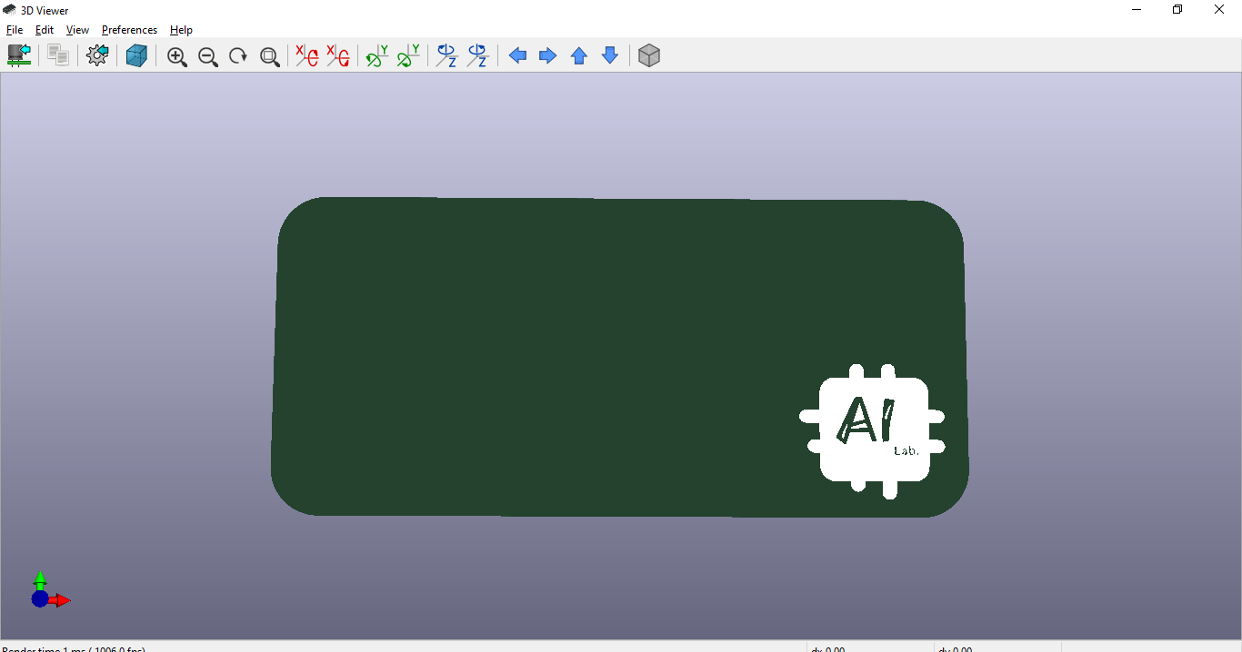Toggle orthographic projection mode

pyautogui.click(x=648, y=55)
